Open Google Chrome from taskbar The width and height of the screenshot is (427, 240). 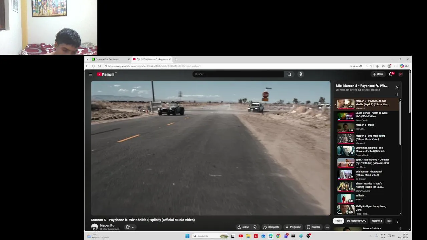tap(278, 236)
